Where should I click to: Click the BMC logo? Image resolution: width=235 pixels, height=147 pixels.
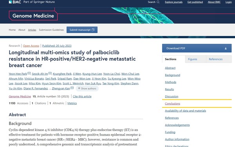15,2
